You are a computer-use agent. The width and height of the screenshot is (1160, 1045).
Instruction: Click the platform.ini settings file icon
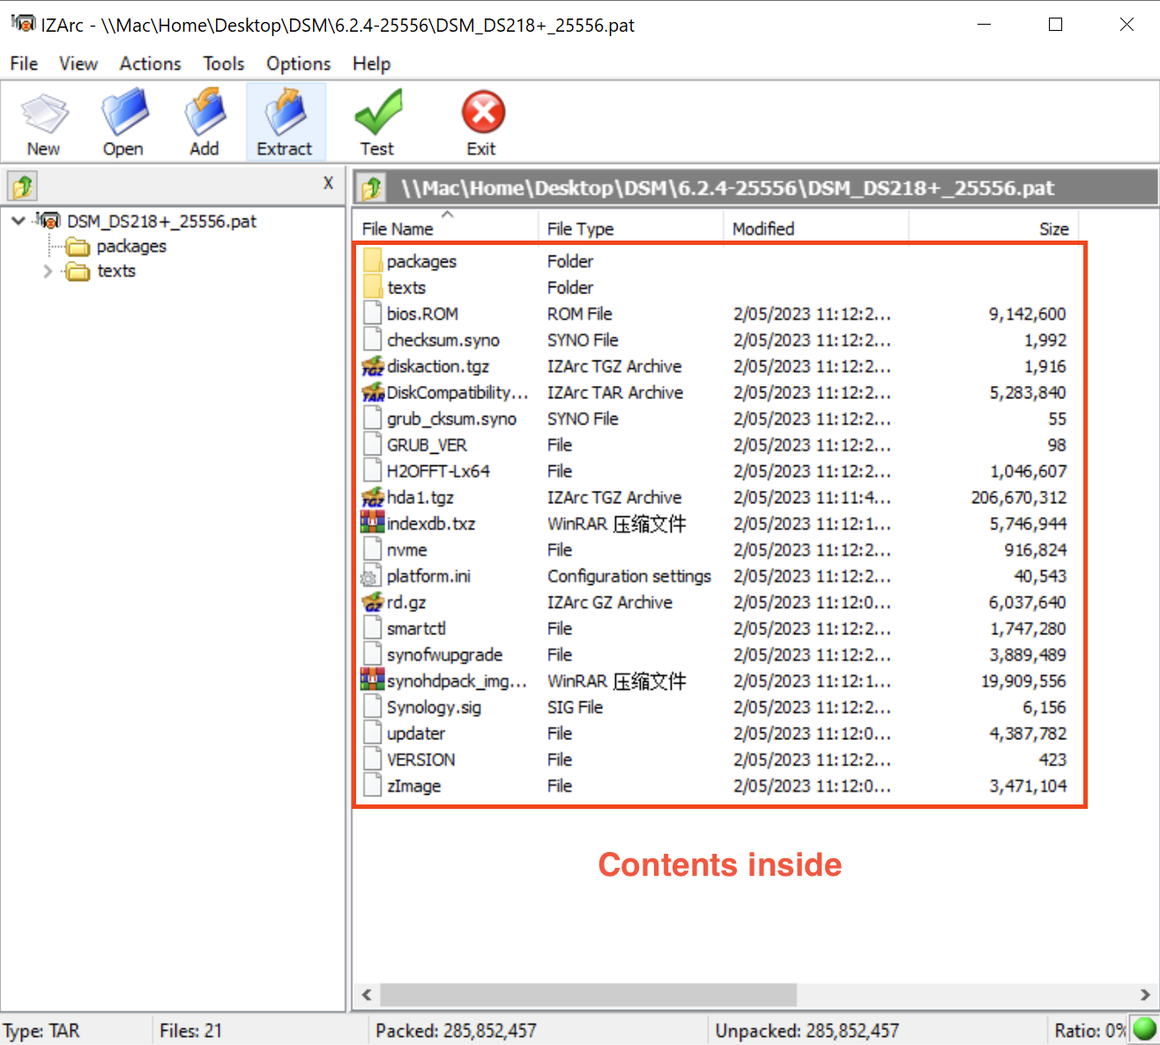pyautogui.click(x=370, y=577)
